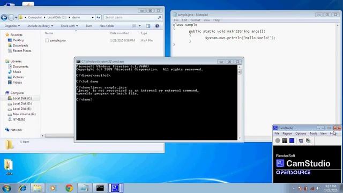
Task: Open Chrome from taskbar
Action: click(x=69, y=188)
